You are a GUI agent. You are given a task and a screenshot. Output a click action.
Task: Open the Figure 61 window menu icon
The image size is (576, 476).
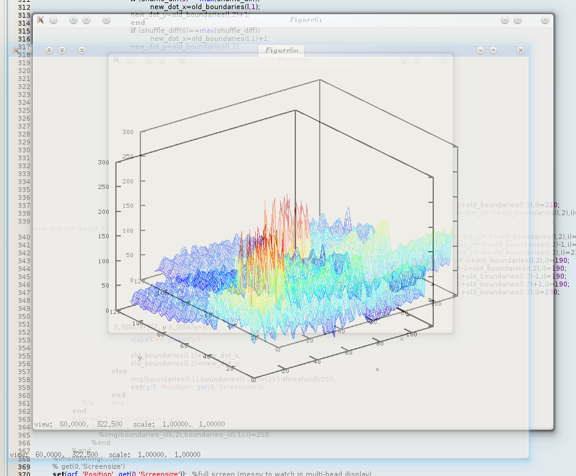(x=40, y=20)
